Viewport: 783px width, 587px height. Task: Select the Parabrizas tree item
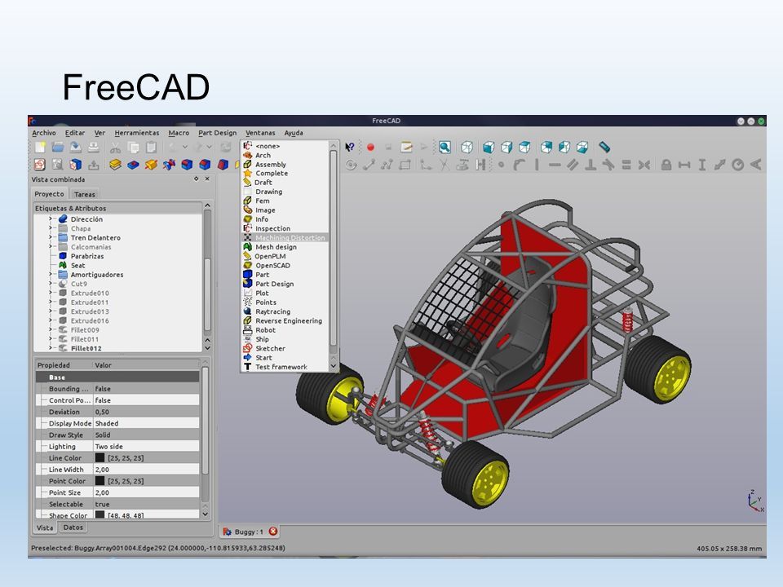(x=87, y=256)
